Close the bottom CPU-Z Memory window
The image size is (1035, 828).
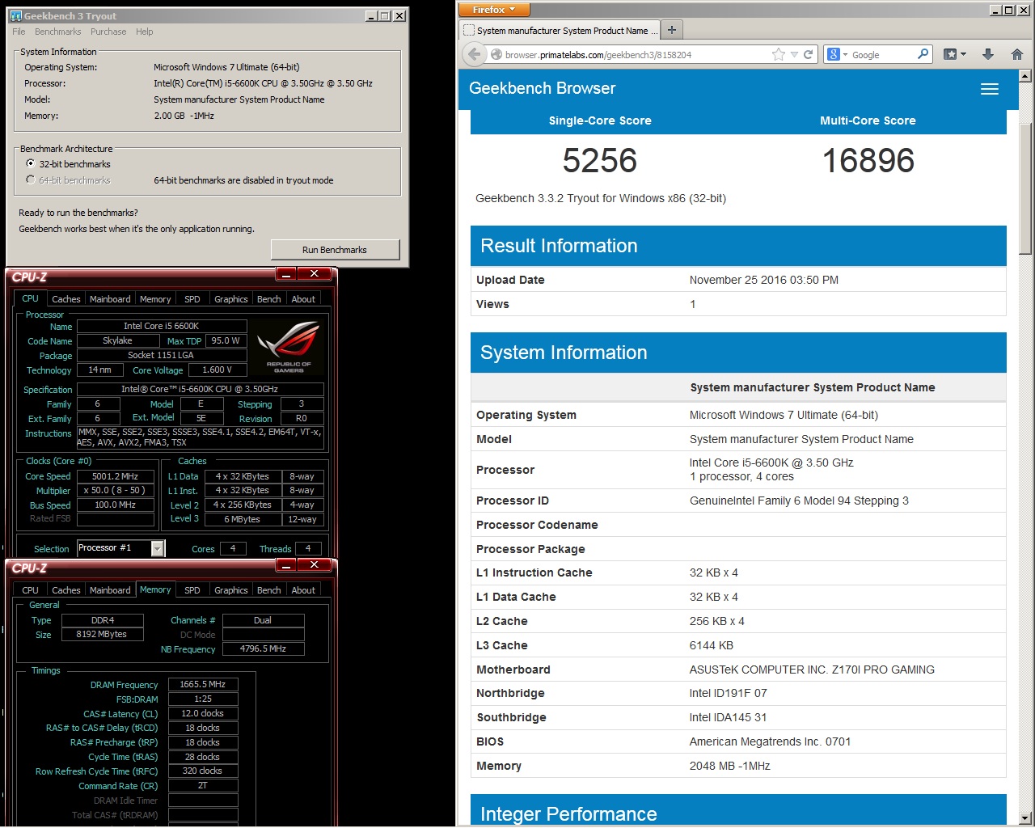(315, 565)
